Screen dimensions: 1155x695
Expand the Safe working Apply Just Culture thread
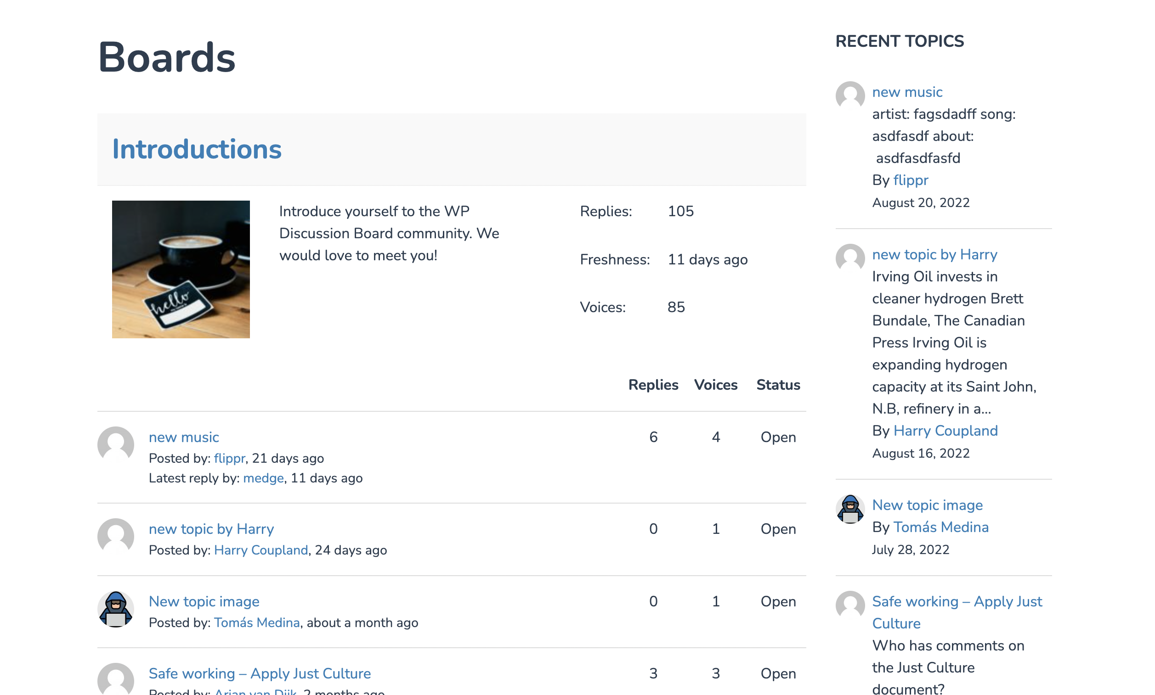(x=259, y=673)
